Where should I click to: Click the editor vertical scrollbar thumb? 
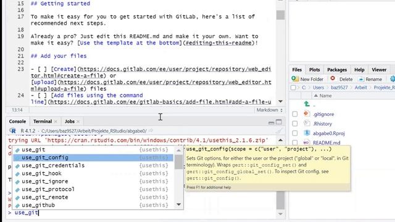[280, 15]
